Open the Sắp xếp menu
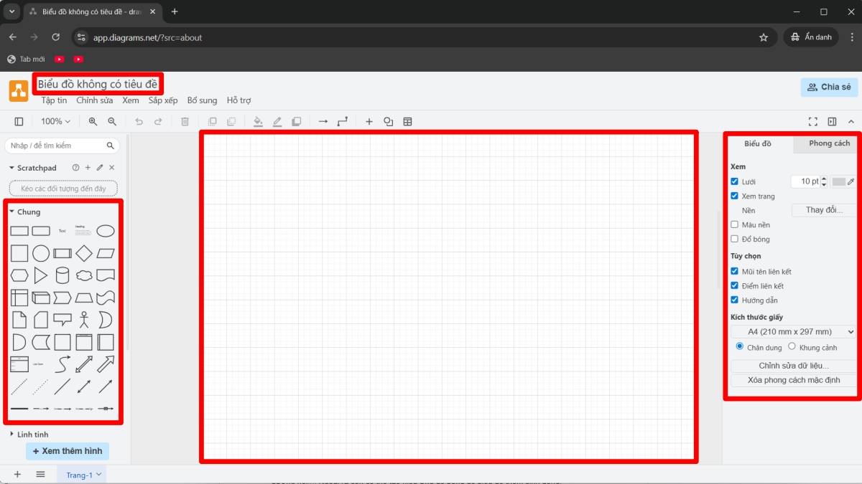This screenshot has width=862, height=484. click(x=163, y=100)
